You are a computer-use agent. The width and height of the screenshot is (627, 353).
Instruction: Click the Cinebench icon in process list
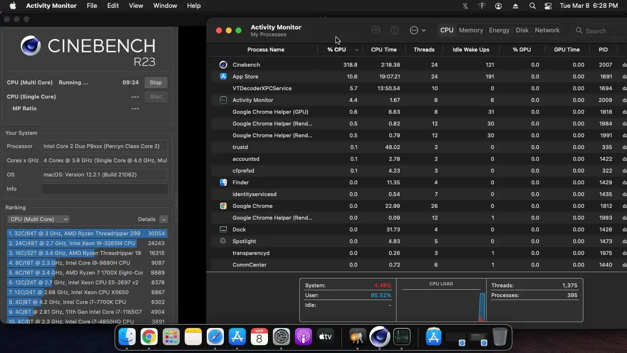pos(223,65)
